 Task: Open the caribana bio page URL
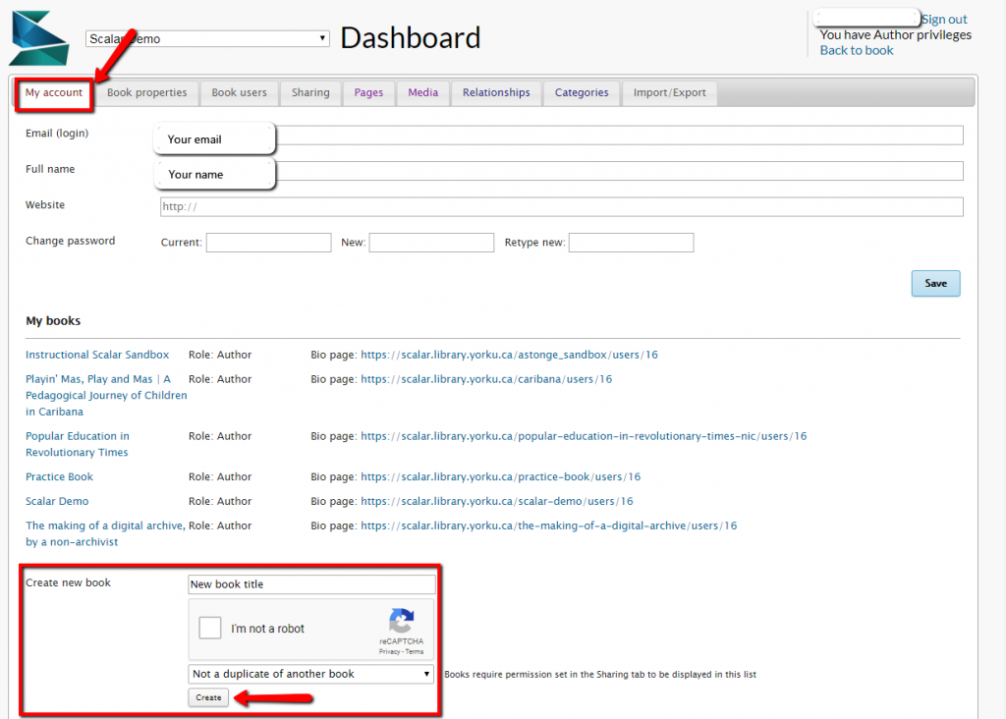coord(486,379)
